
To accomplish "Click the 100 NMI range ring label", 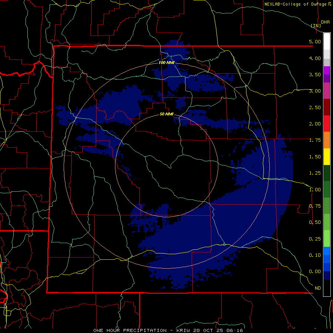I will [166, 63].
